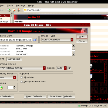The width and height of the screenshot is (108, 108).
Task: Click the up arrow at top of image info scrollbar
Action: tap(73, 46)
